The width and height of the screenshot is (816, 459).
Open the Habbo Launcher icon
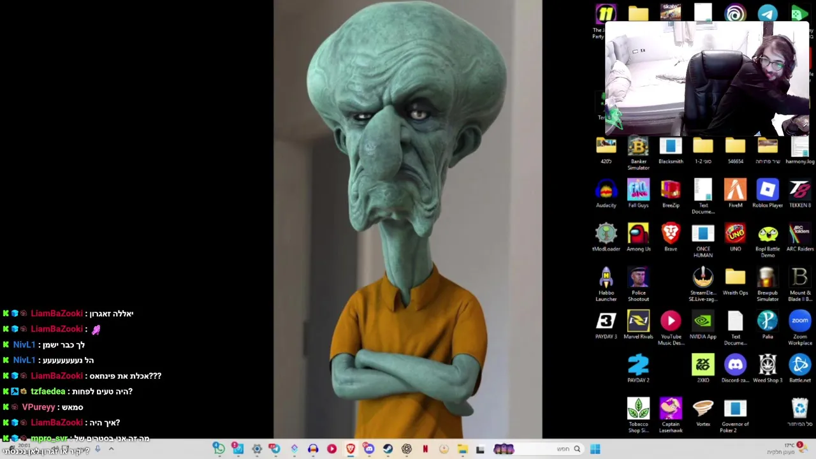(x=606, y=284)
